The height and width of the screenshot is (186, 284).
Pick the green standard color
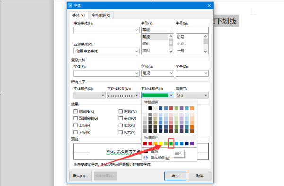[x=171, y=143]
